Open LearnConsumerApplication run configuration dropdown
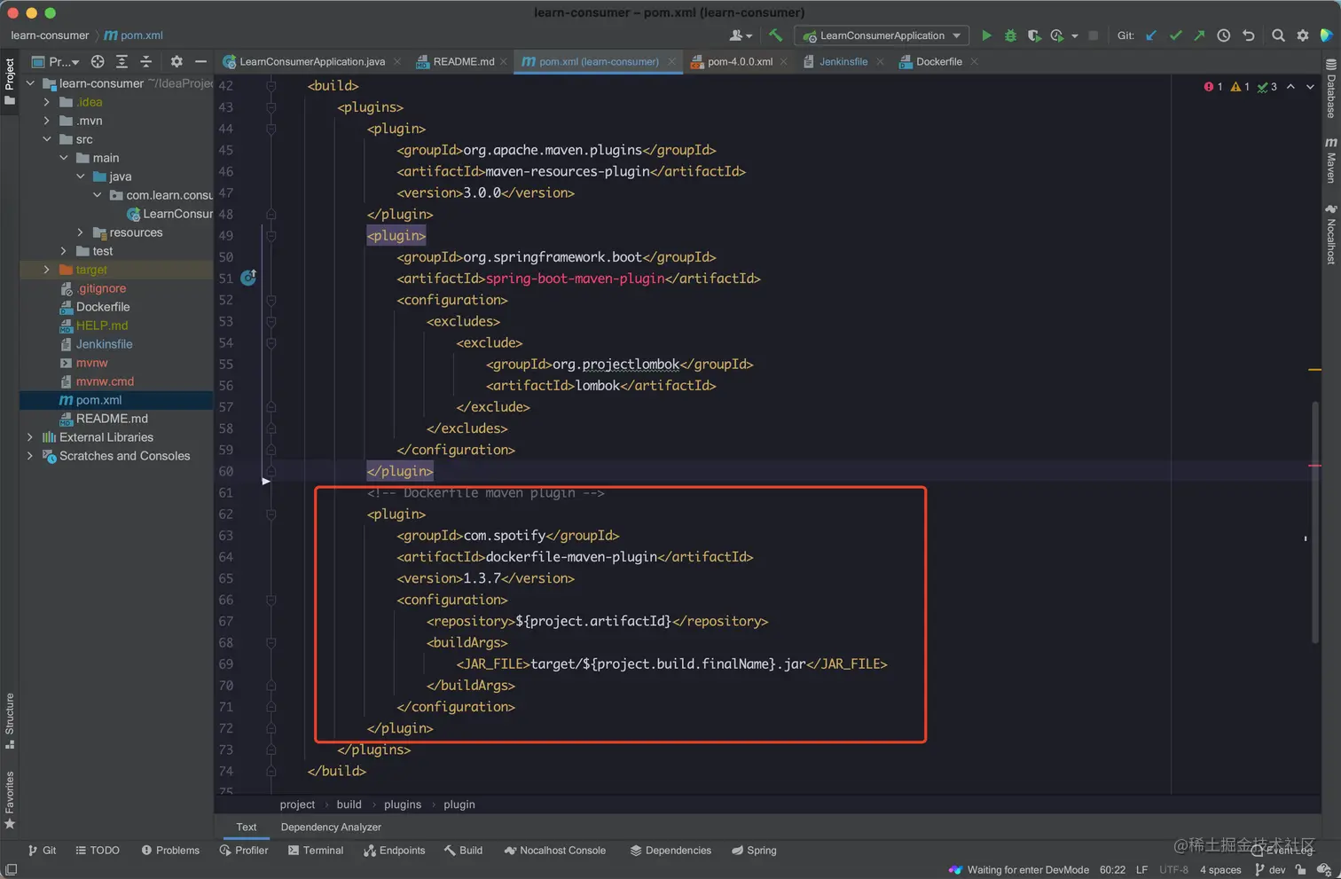The height and width of the screenshot is (879, 1341). [x=882, y=35]
